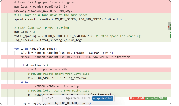Click comment "# Moving left: start from right side"
This screenshot has height=106, width=179.
59,91
